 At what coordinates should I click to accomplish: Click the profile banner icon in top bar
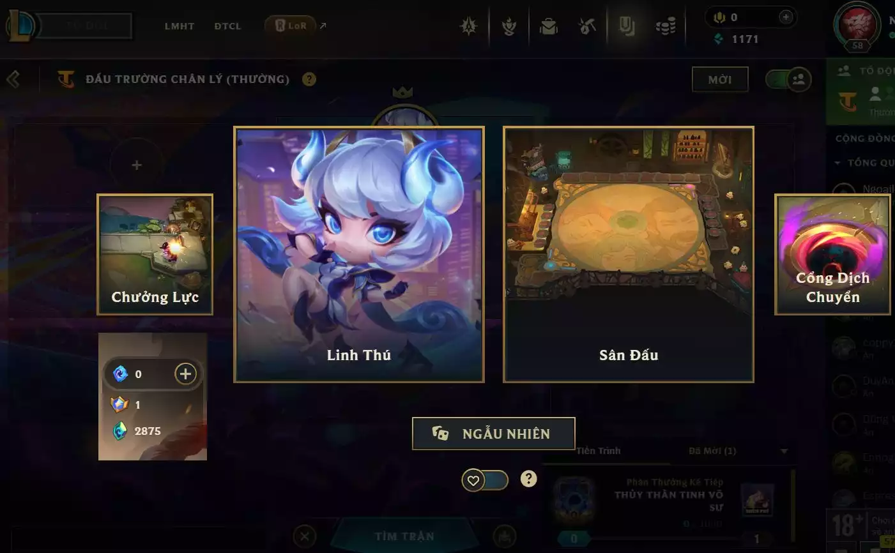627,26
